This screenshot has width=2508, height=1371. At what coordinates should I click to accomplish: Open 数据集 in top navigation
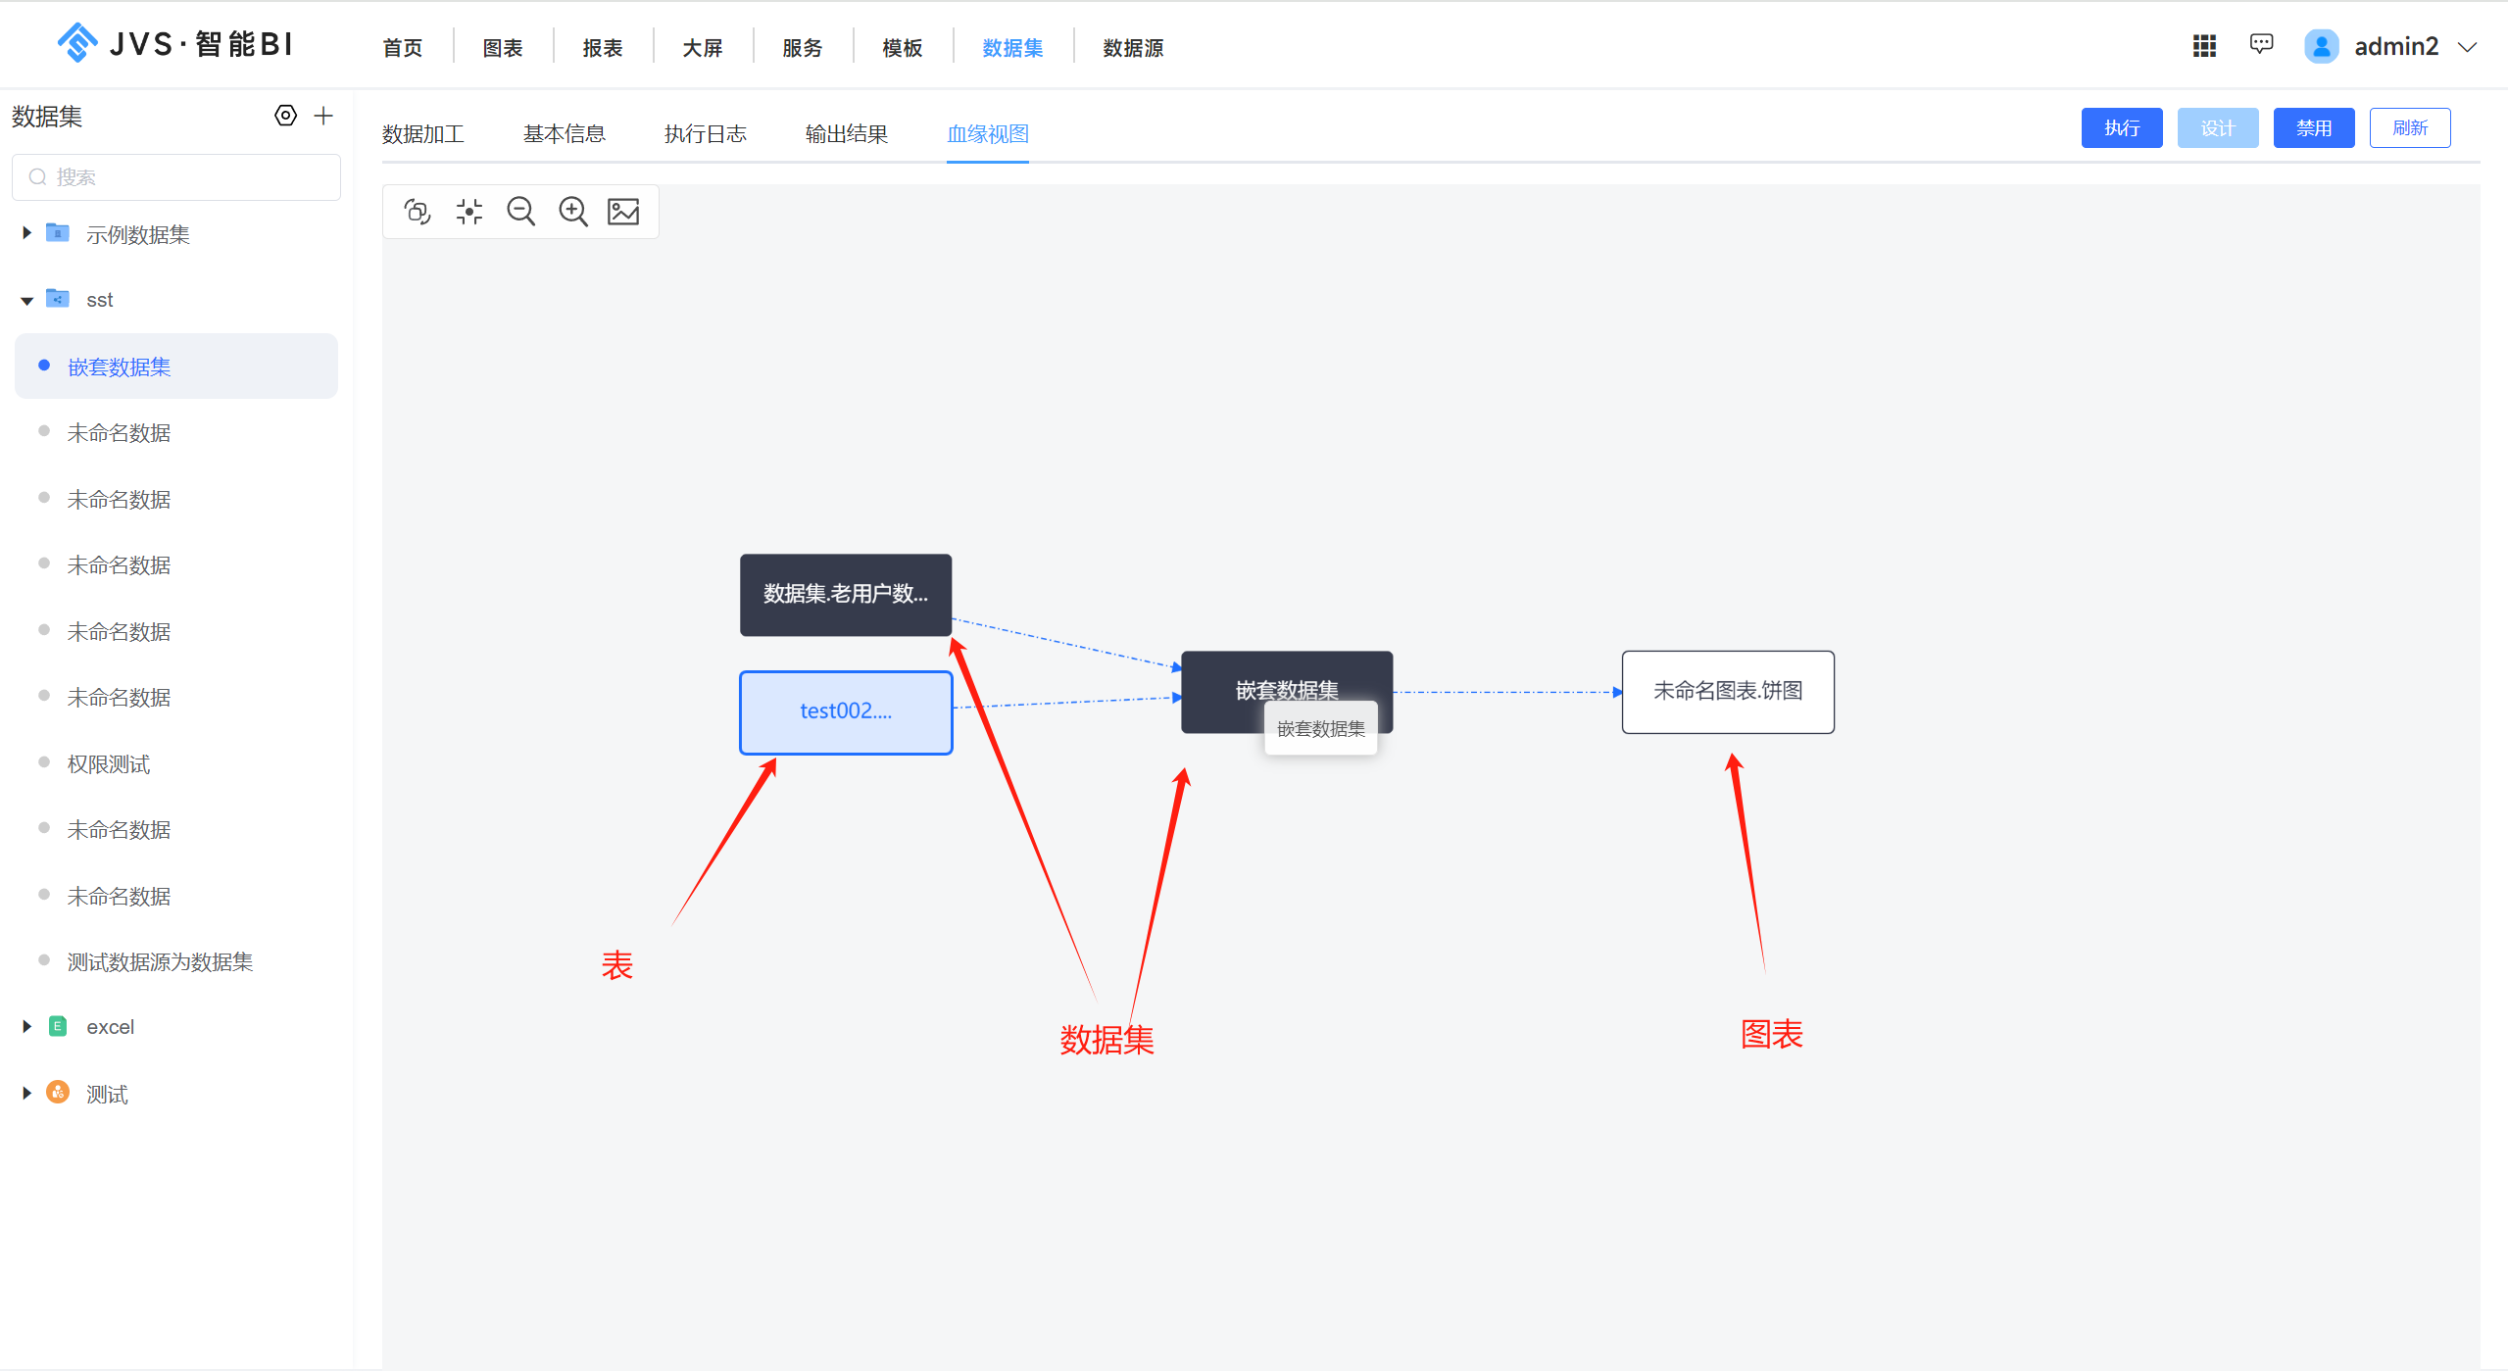1013,47
